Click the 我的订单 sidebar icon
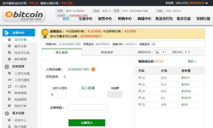The height and width of the screenshot is (128, 213). click(x=9, y=106)
